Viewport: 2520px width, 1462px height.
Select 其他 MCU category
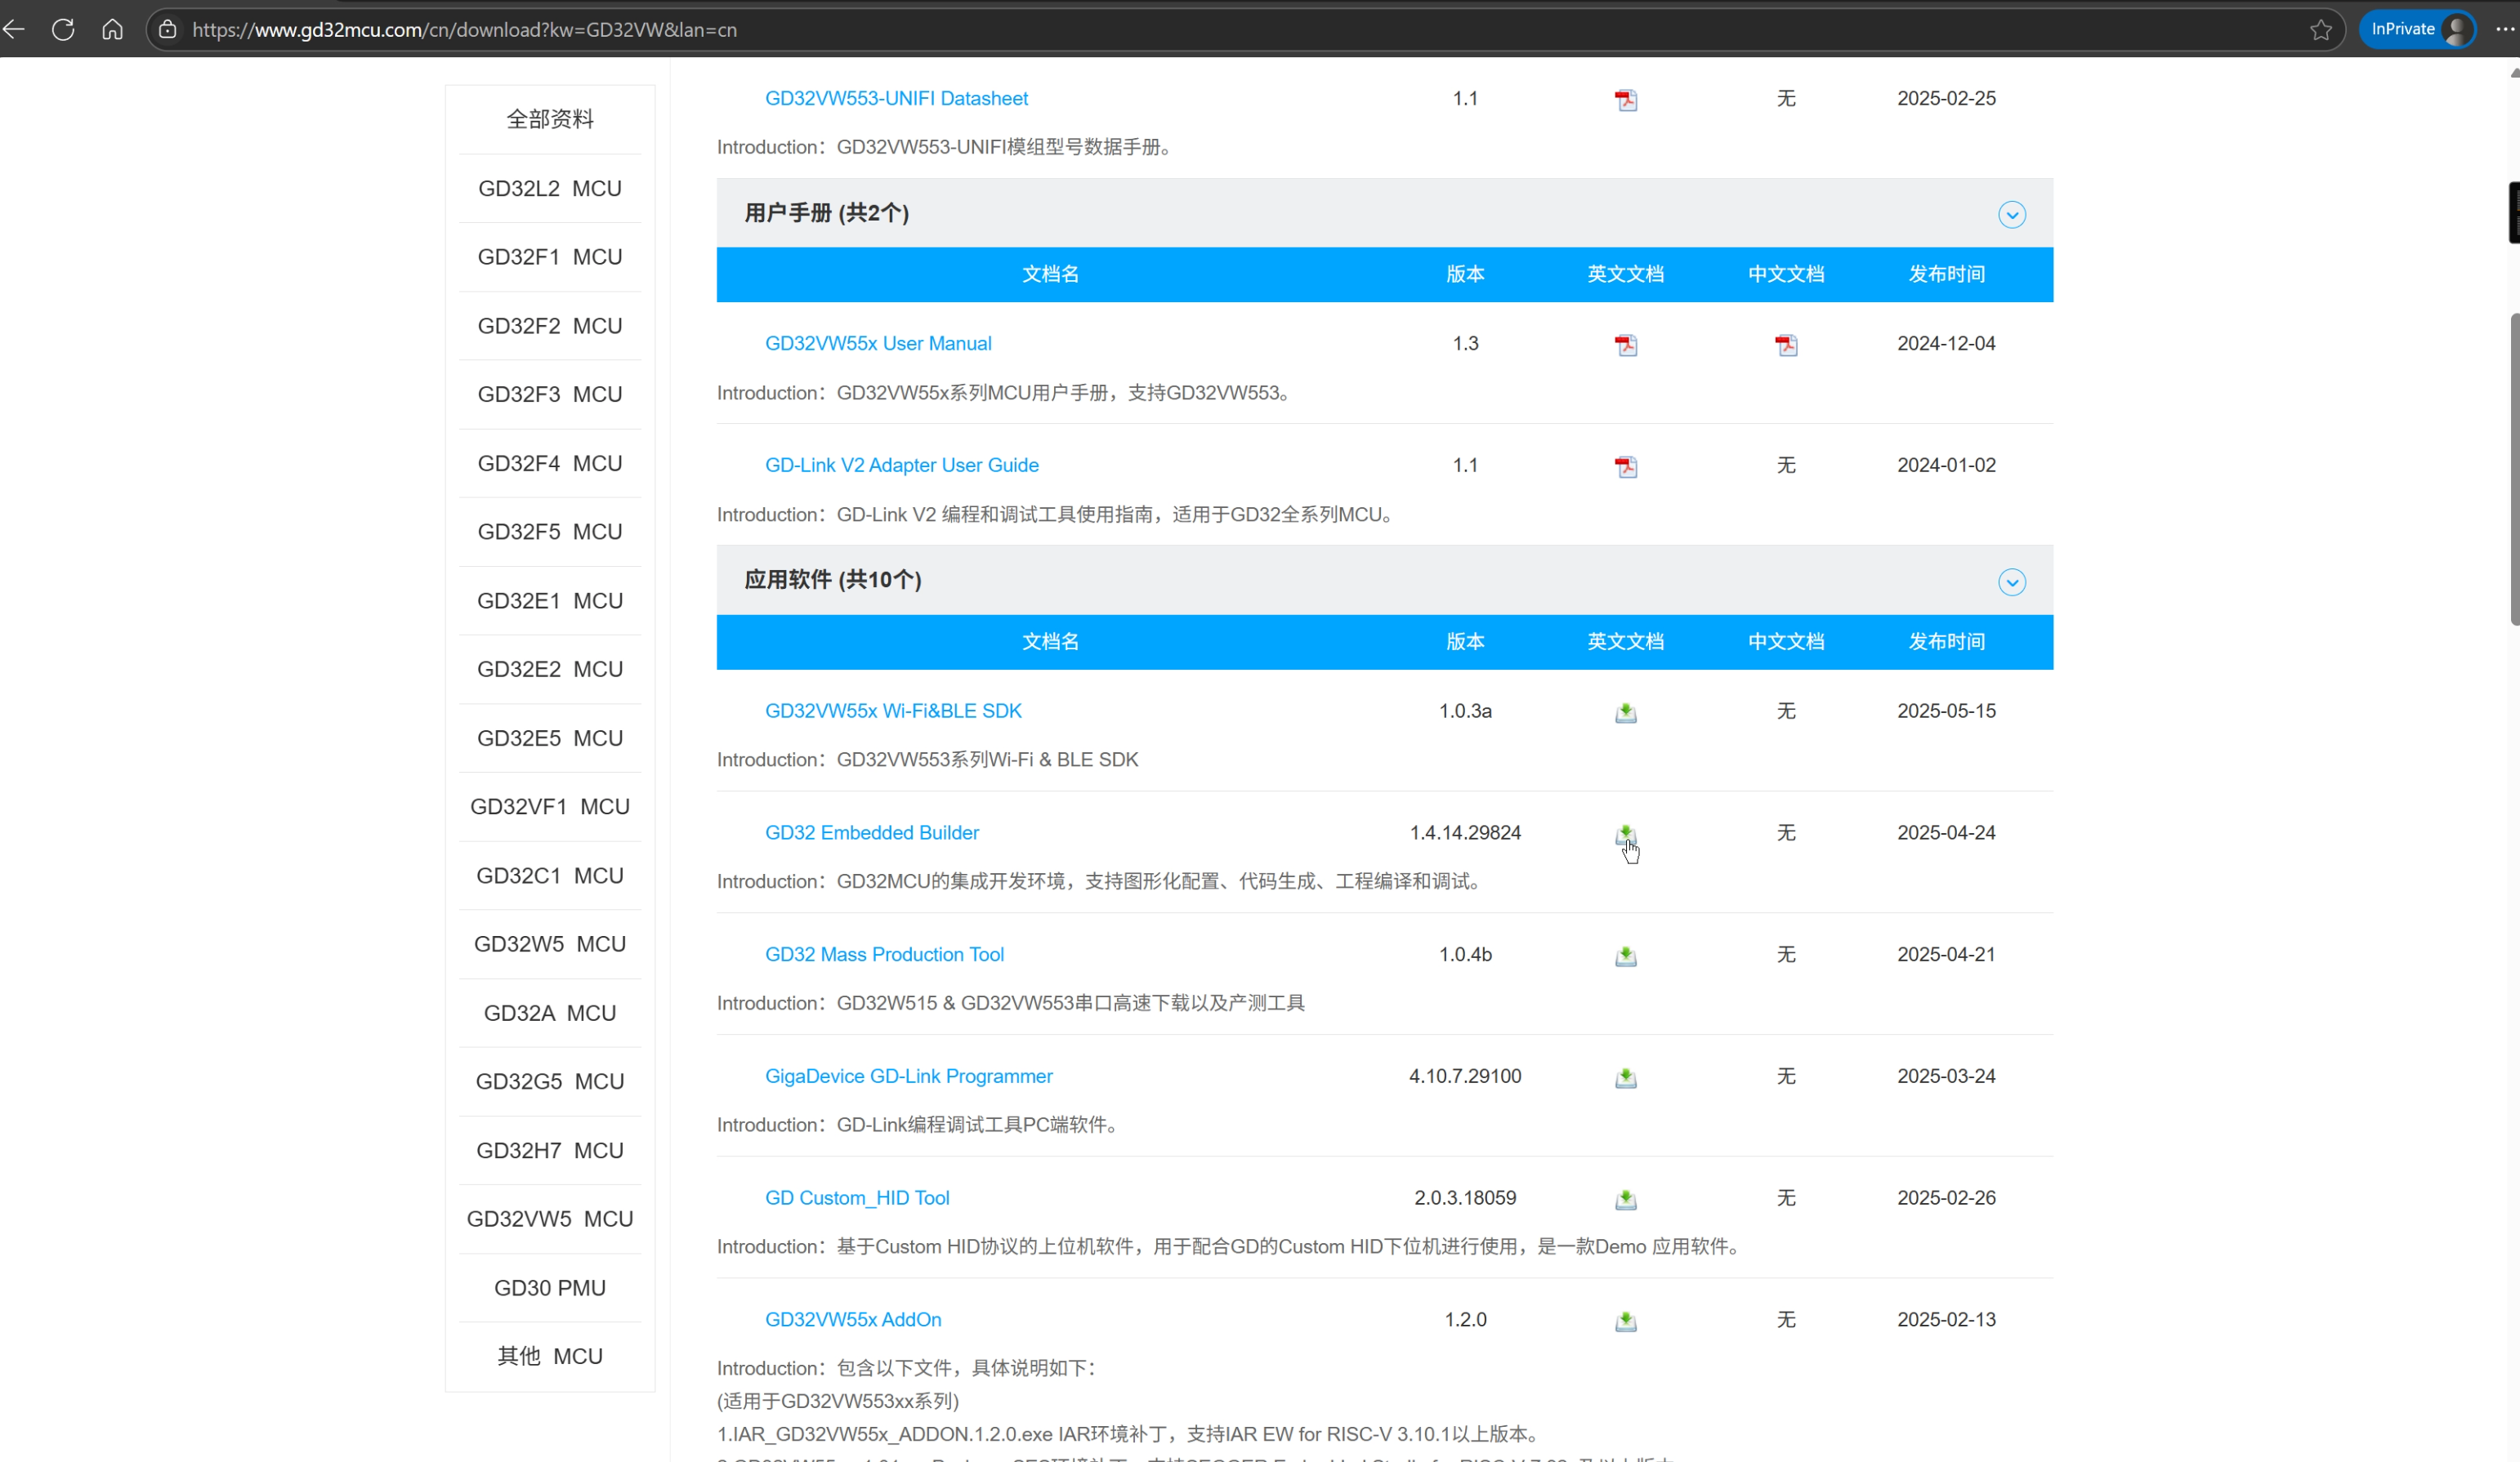[550, 1356]
